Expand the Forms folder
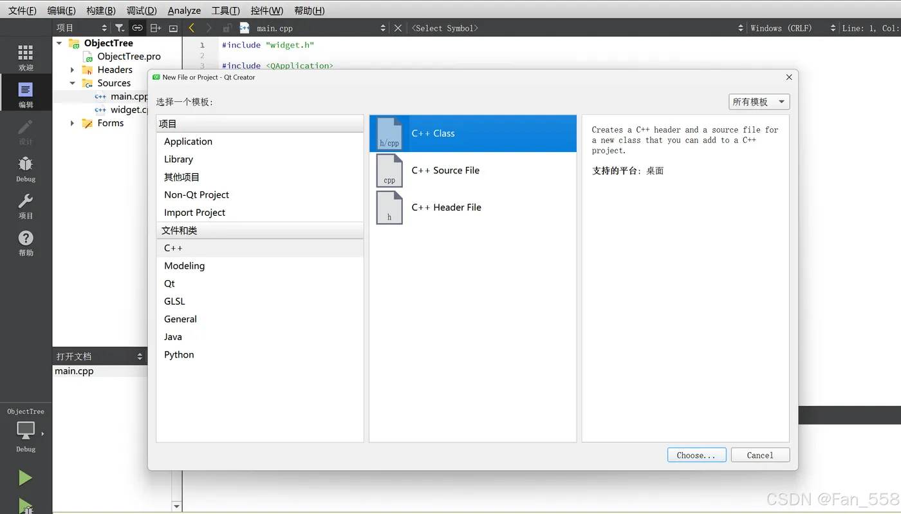 [72, 123]
